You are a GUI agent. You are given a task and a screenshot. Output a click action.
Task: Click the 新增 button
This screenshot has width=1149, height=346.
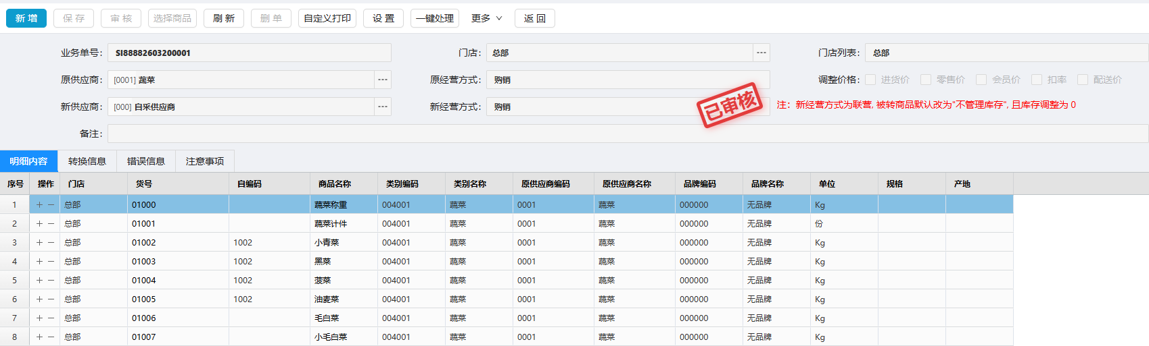(x=26, y=18)
